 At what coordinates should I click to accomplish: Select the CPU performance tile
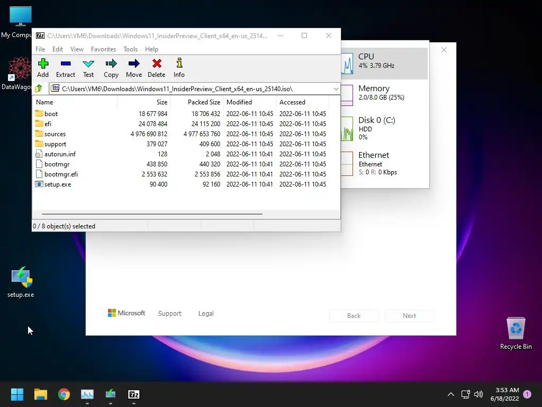click(384, 64)
